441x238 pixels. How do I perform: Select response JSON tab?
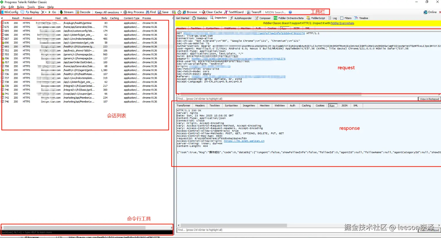(x=344, y=105)
